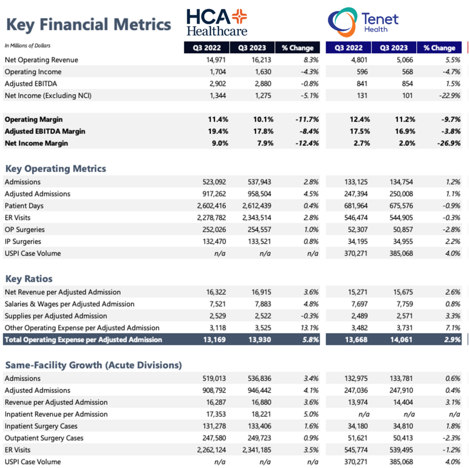Select Tenet Q3 2023 column header
This screenshot has width=469, height=468.
(x=394, y=48)
